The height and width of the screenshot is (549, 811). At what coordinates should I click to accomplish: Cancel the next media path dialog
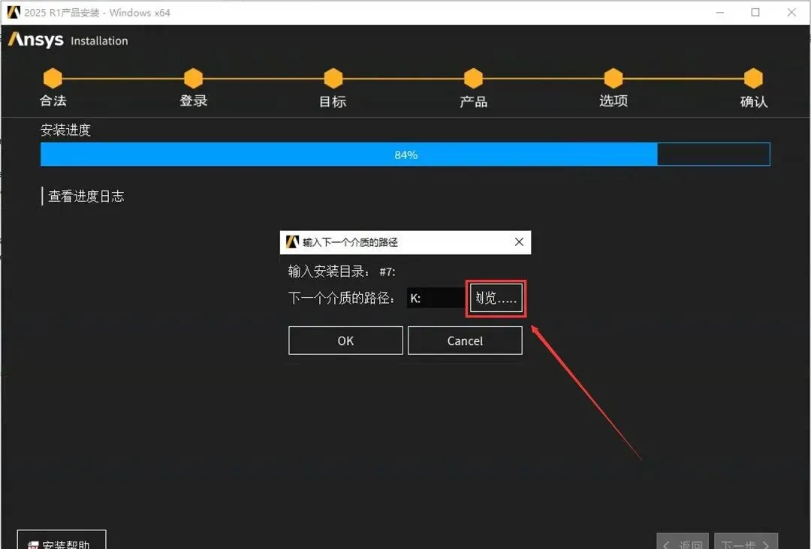point(465,340)
